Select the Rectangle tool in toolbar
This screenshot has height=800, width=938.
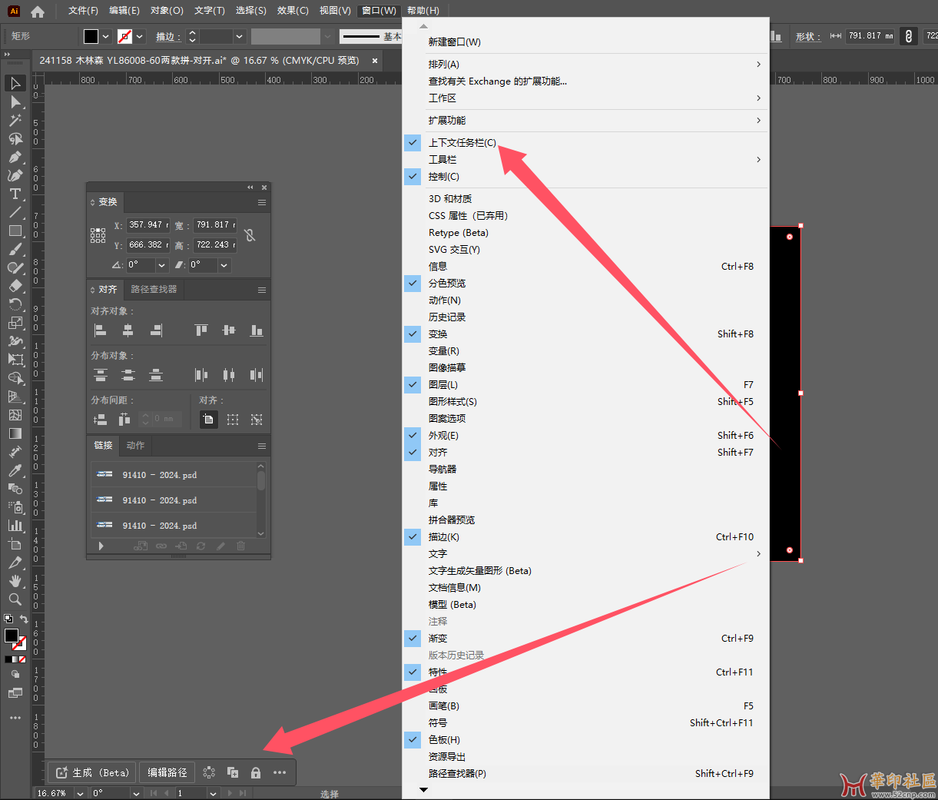pos(15,231)
